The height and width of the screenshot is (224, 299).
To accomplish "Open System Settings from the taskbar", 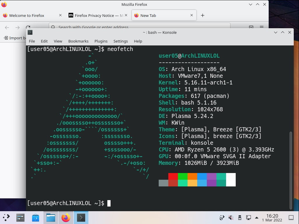I will point(20,218).
